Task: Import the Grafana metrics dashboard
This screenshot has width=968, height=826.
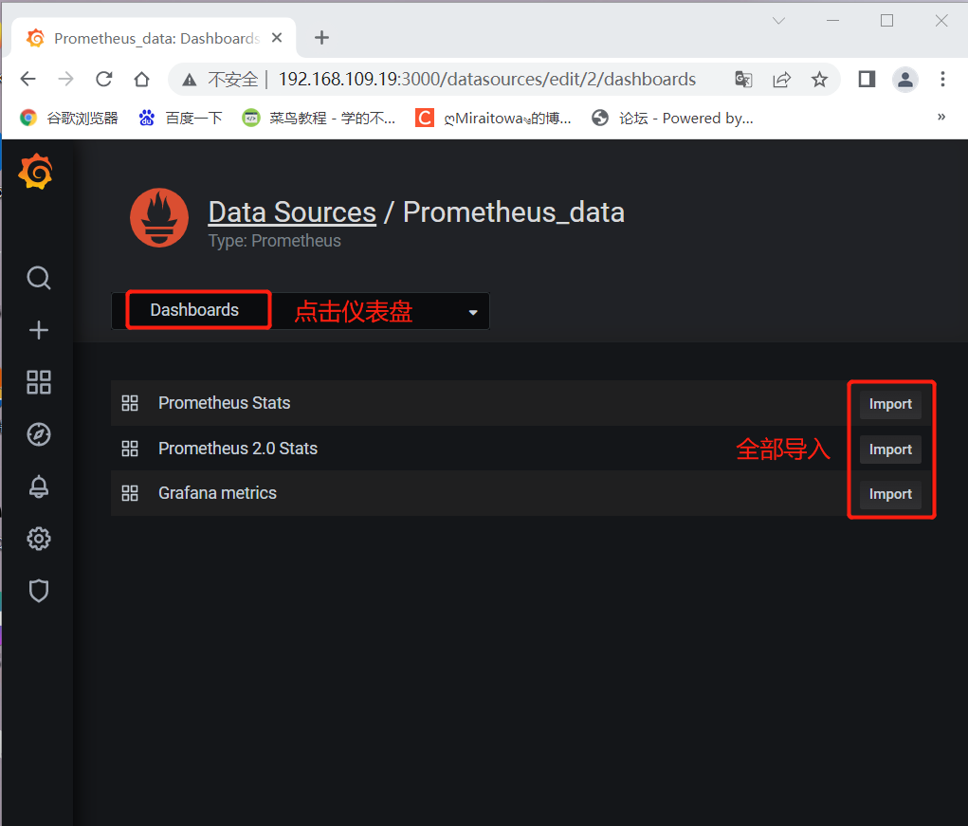Action: pyautogui.click(x=890, y=494)
